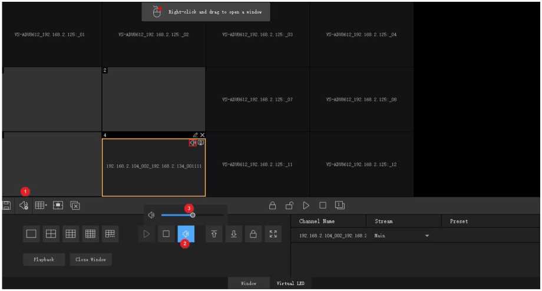The image size is (542, 291).
Task: Click the send-to-bottom downward arrow icon
Action: pyautogui.click(x=234, y=234)
